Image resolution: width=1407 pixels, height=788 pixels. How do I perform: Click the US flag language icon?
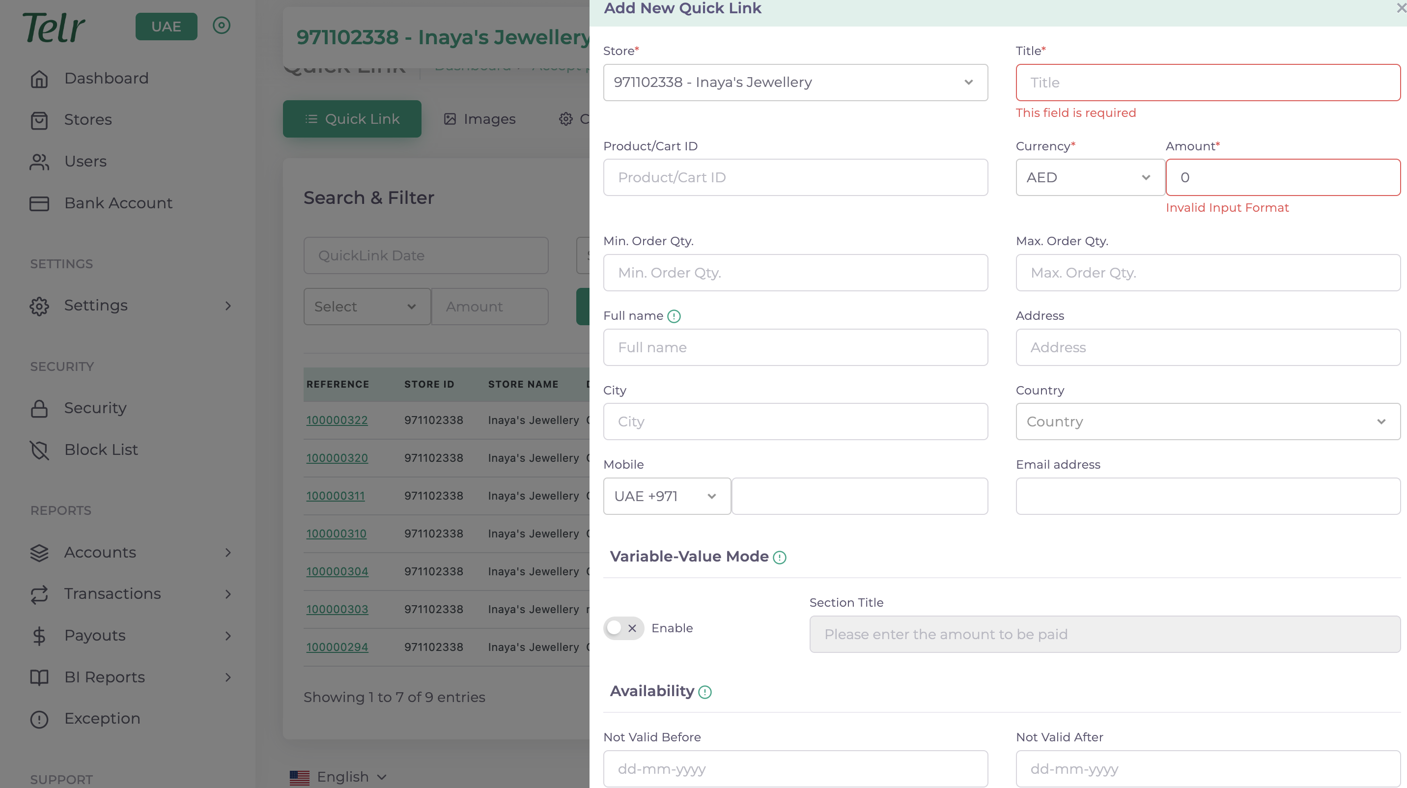299,777
